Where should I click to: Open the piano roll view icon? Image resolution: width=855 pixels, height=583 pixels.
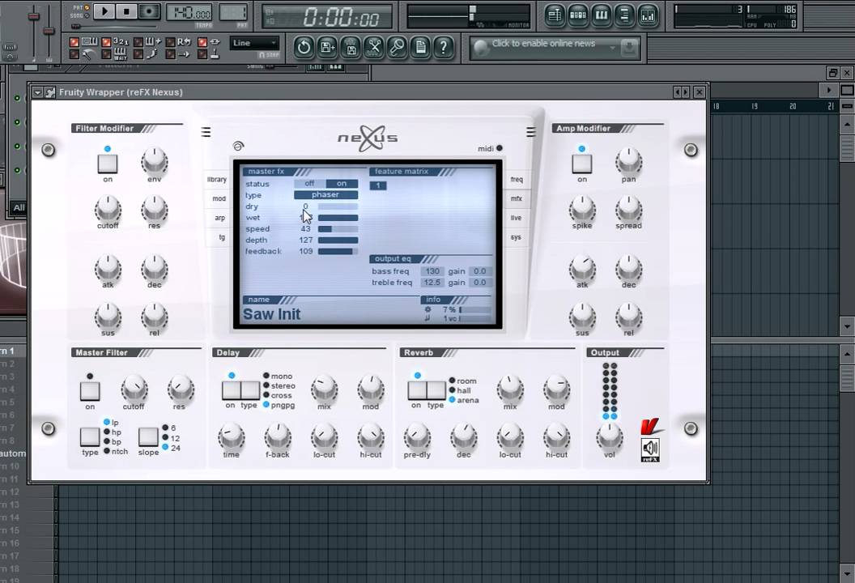click(602, 16)
